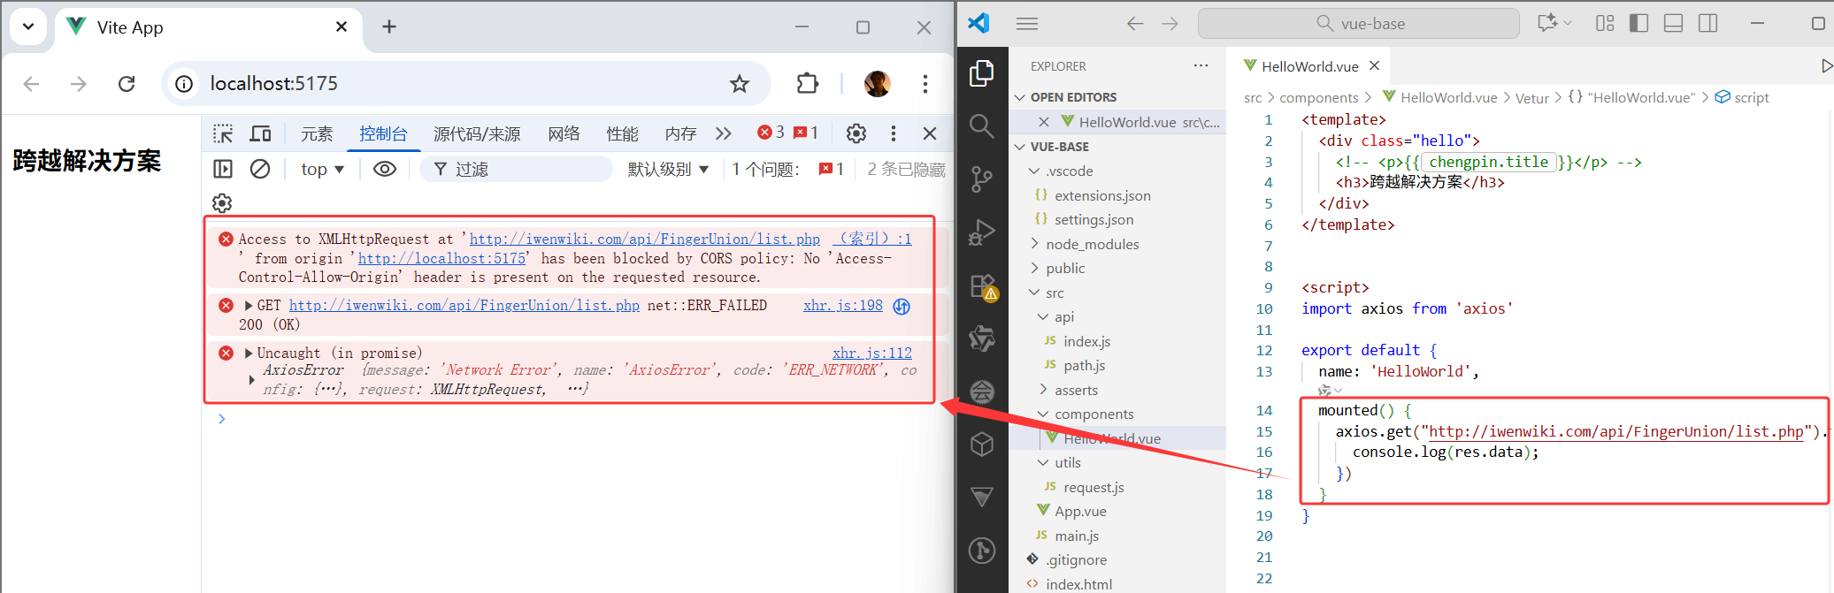Go forward in VS Code navigation

1170,24
